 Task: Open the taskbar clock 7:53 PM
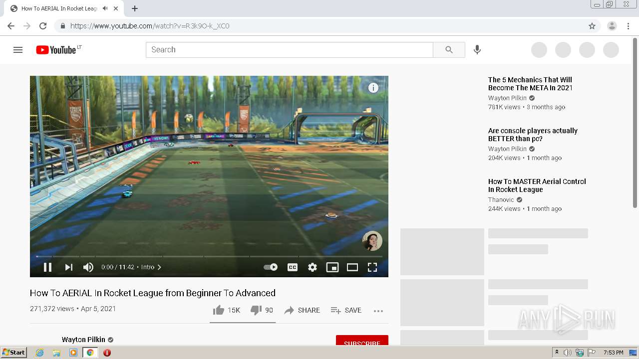tap(614, 353)
